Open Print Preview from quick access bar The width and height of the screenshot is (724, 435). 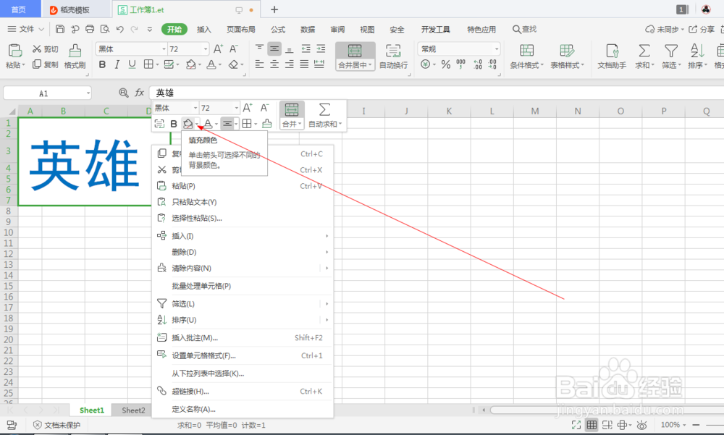pos(105,29)
